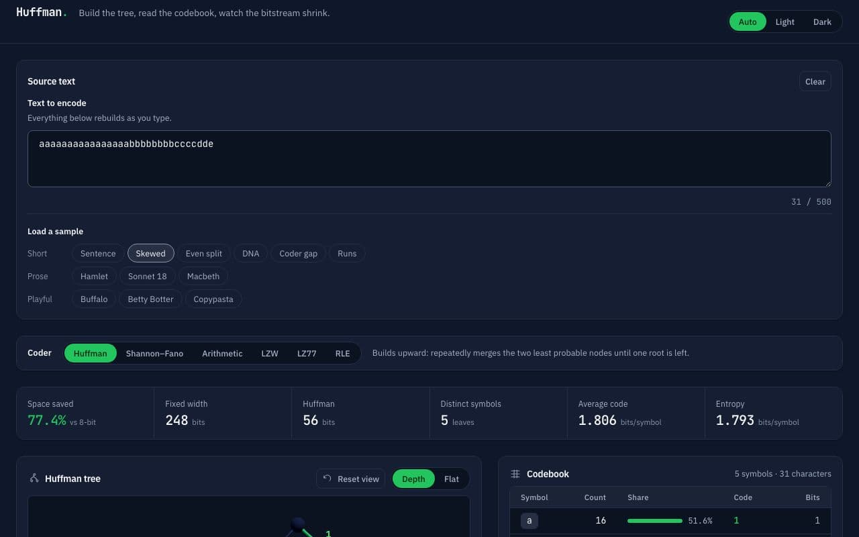Click the 1.793 entropy value
The width and height of the screenshot is (859, 537).
[x=735, y=420]
